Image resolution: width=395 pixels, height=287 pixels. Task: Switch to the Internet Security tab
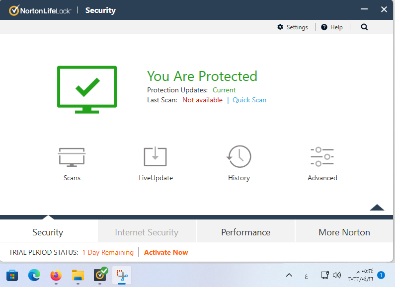147,232
